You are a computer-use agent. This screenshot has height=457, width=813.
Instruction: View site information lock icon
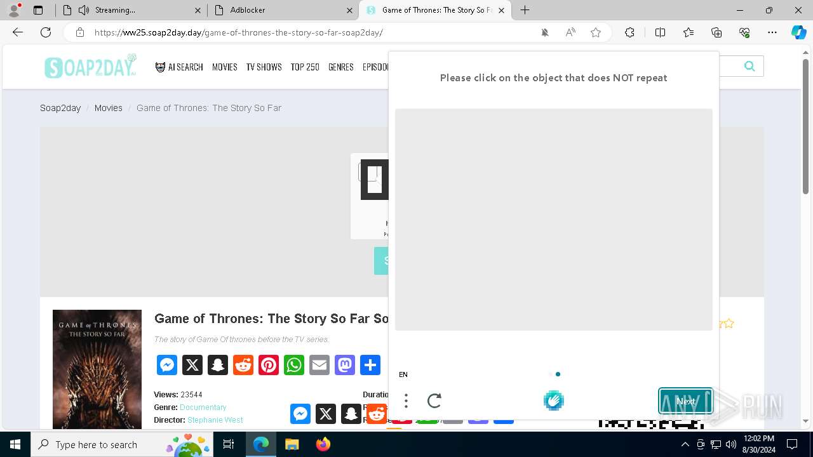click(x=80, y=32)
